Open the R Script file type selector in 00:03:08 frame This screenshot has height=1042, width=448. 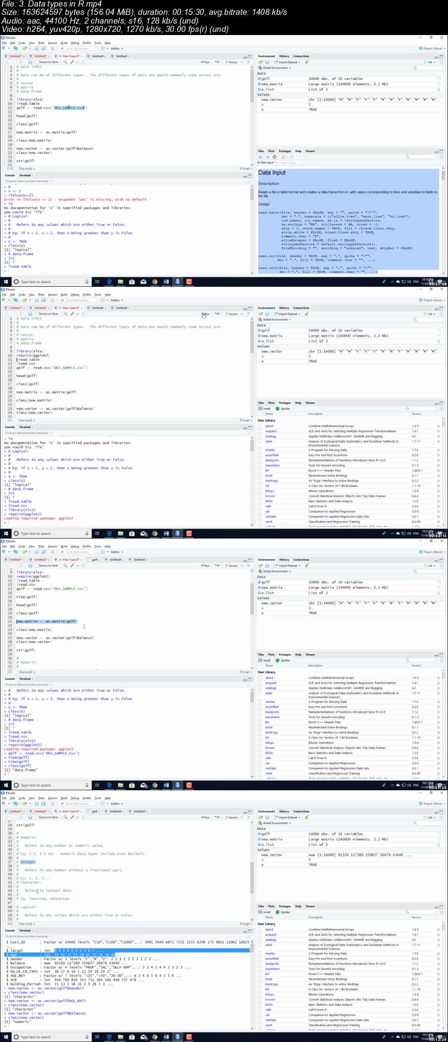pyautogui.click(x=245, y=169)
